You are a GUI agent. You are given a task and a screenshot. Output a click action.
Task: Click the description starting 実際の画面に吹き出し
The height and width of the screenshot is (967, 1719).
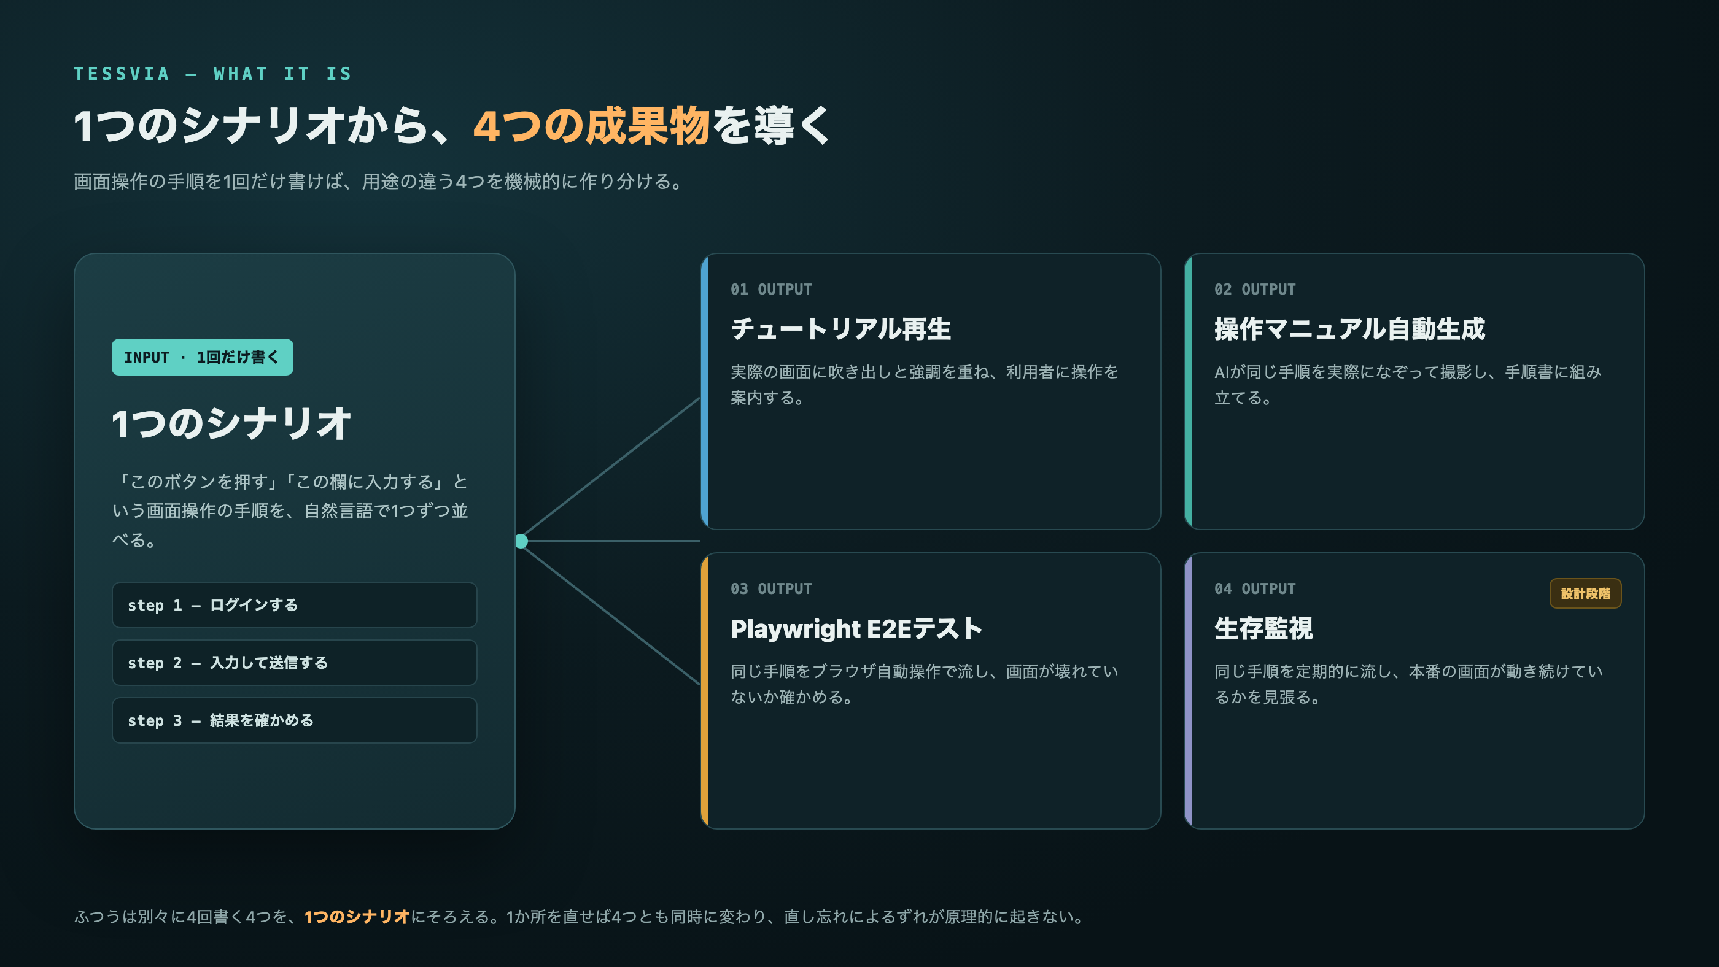924,385
